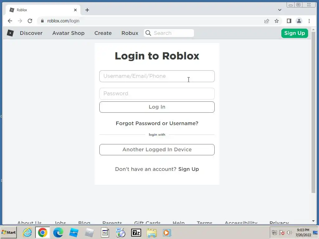Go back using the browser back arrow
Image resolution: width=319 pixels, height=239 pixels.
pos(10,21)
